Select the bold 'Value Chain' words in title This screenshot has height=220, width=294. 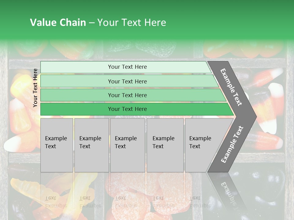pyautogui.click(x=58, y=22)
